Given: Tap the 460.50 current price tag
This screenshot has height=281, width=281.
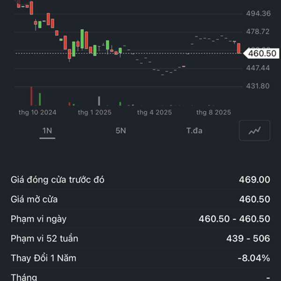Looking at the screenshot, I should pyautogui.click(x=261, y=53).
